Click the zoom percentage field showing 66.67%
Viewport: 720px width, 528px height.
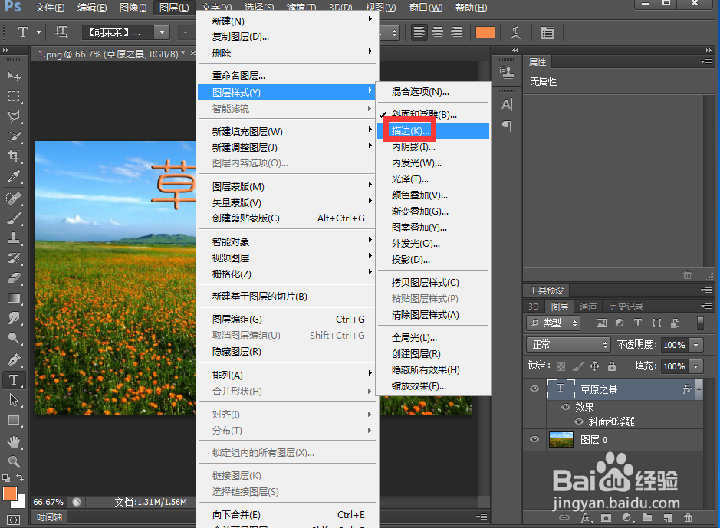pos(48,502)
